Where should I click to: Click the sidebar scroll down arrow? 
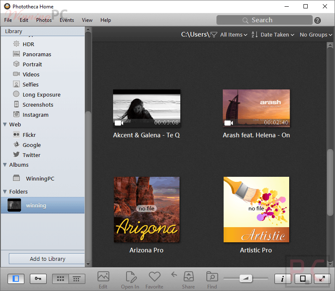pyautogui.click(x=88, y=264)
